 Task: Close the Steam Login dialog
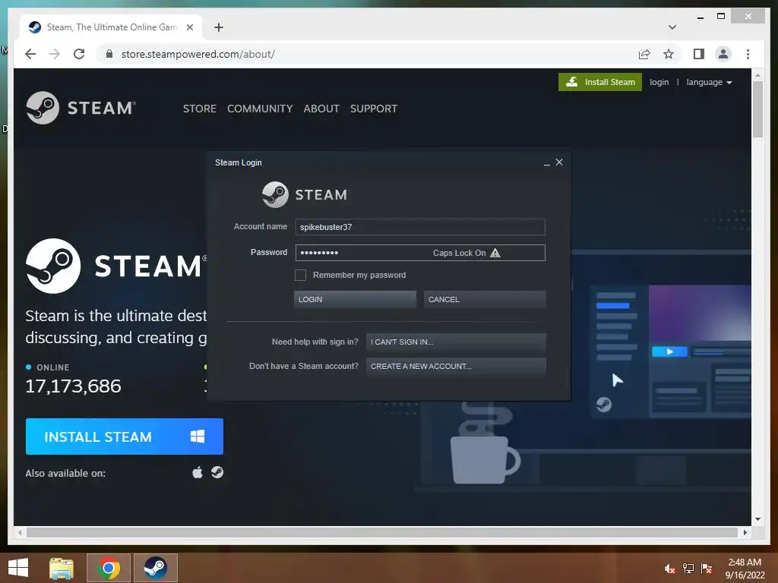pyautogui.click(x=559, y=162)
